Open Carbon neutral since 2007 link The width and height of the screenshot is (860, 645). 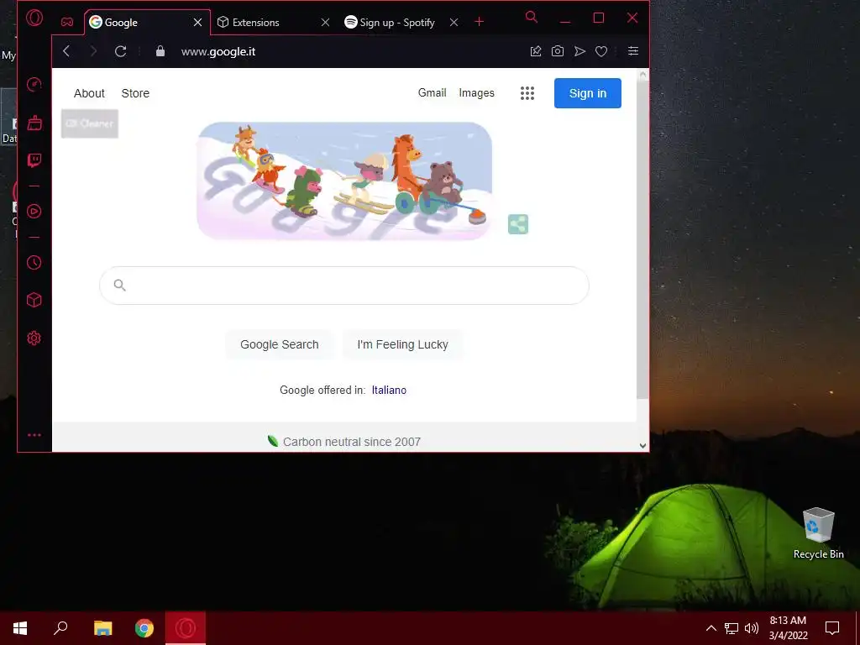pos(343,442)
